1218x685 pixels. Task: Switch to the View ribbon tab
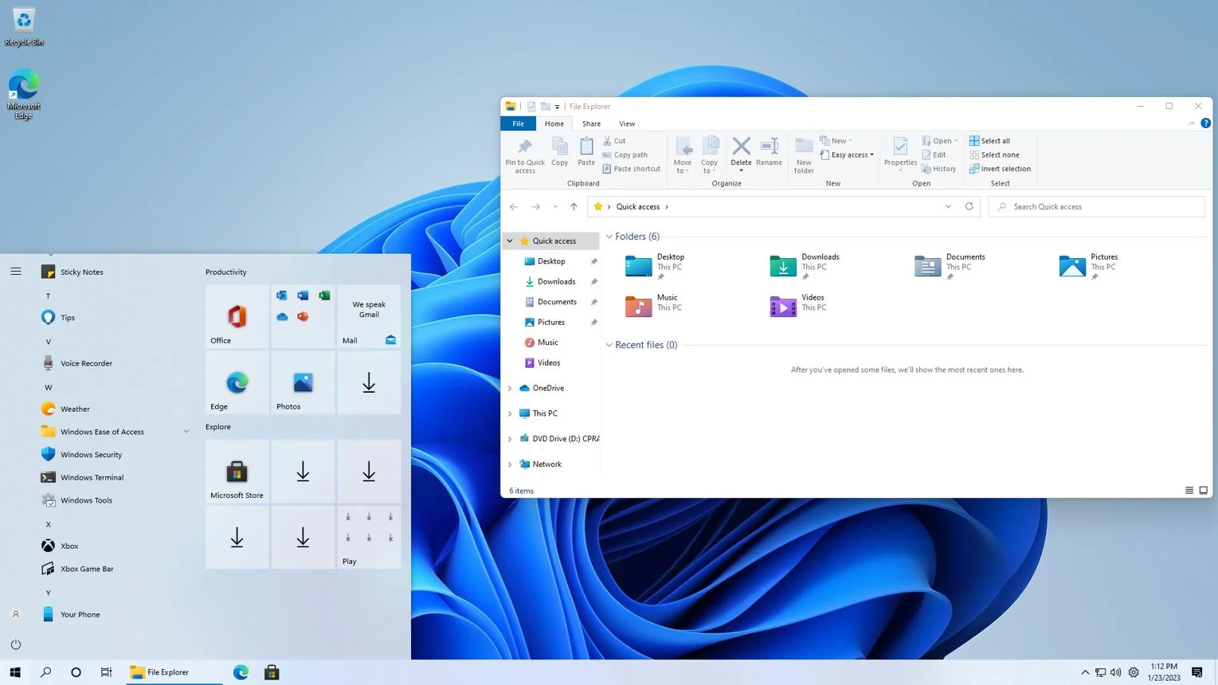627,123
